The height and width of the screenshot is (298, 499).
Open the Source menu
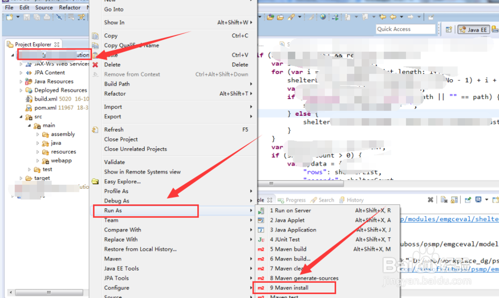[44, 7]
